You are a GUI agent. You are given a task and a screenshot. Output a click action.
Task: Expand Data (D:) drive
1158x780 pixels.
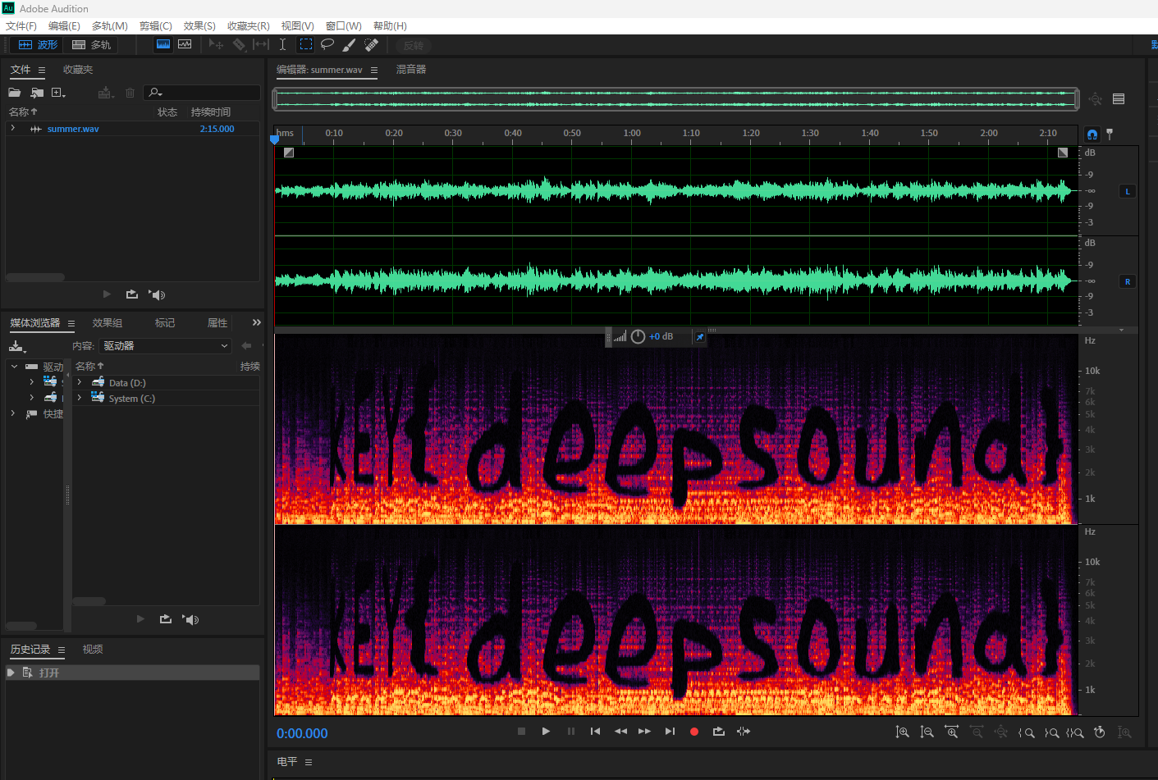pos(80,382)
